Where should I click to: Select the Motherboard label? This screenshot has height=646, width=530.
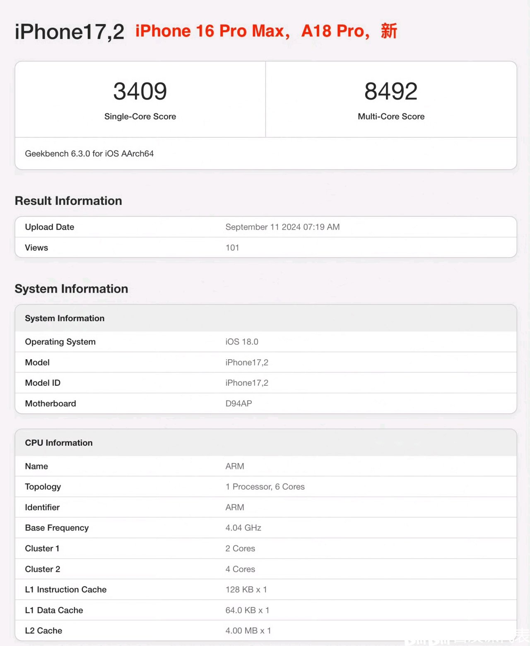pyautogui.click(x=51, y=403)
